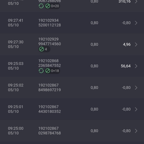
Task: Open round 4430180352 entry
Action: (50, 112)
